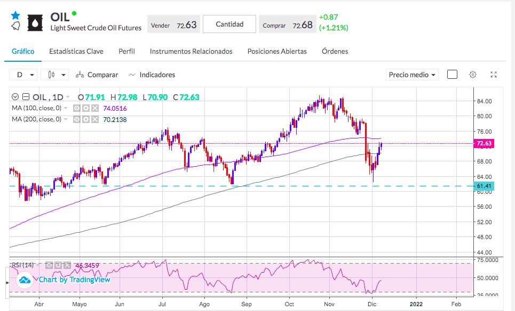This screenshot has height=311, width=515.
Task: Open the D timeframe dropdown
Action: pyautogui.click(x=23, y=75)
